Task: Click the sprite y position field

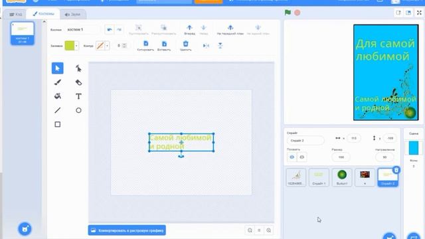Action: coord(390,138)
